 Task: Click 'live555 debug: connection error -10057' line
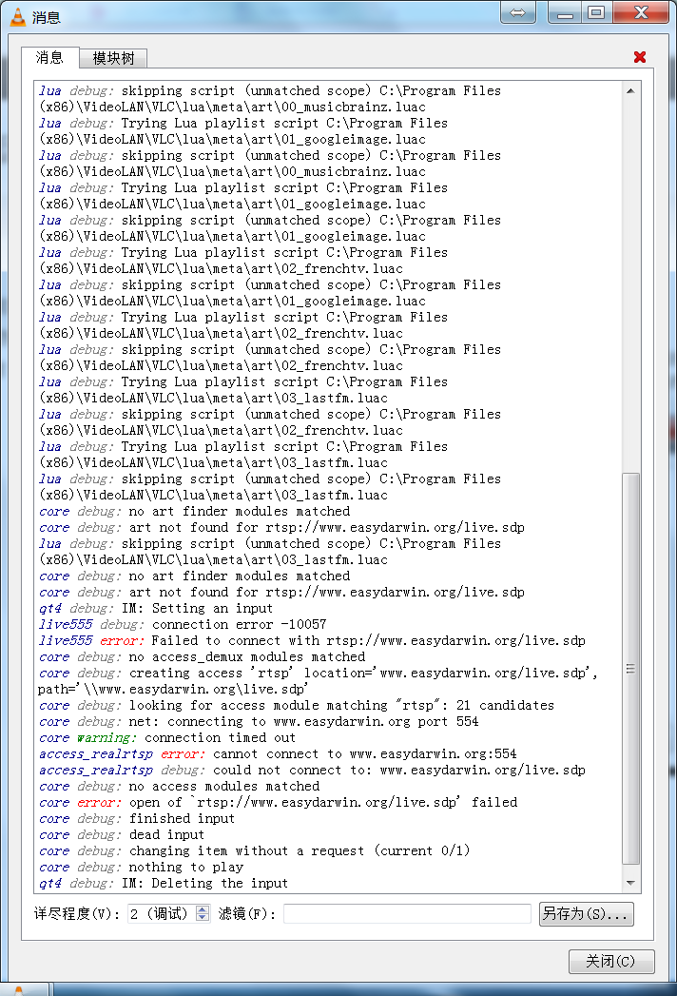tap(183, 625)
